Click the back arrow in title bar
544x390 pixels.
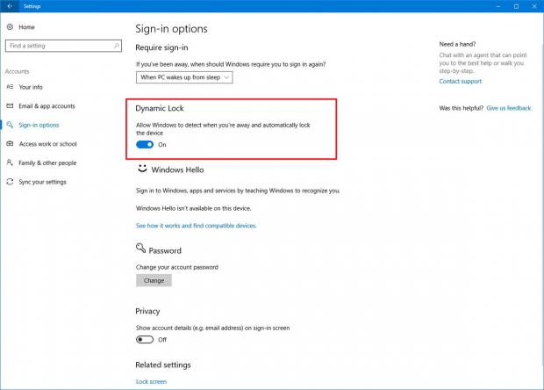point(9,6)
